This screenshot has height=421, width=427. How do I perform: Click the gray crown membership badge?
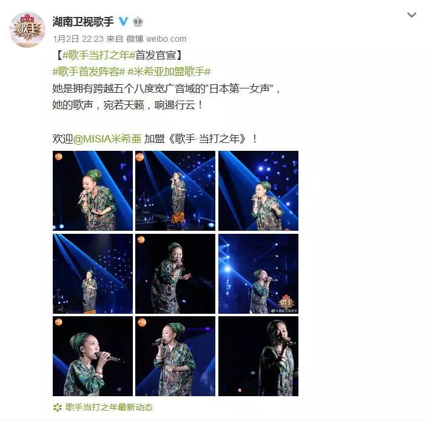(x=138, y=21)
